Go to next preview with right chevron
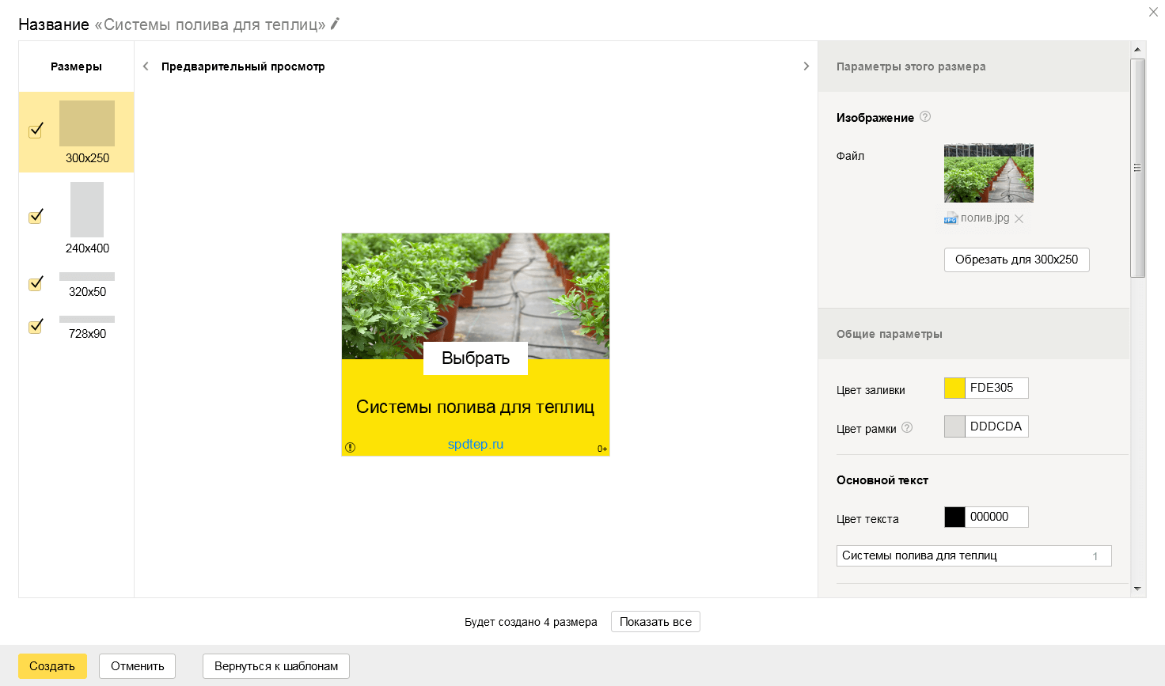This screenshot has height=686, width=1165. (806, 66)
